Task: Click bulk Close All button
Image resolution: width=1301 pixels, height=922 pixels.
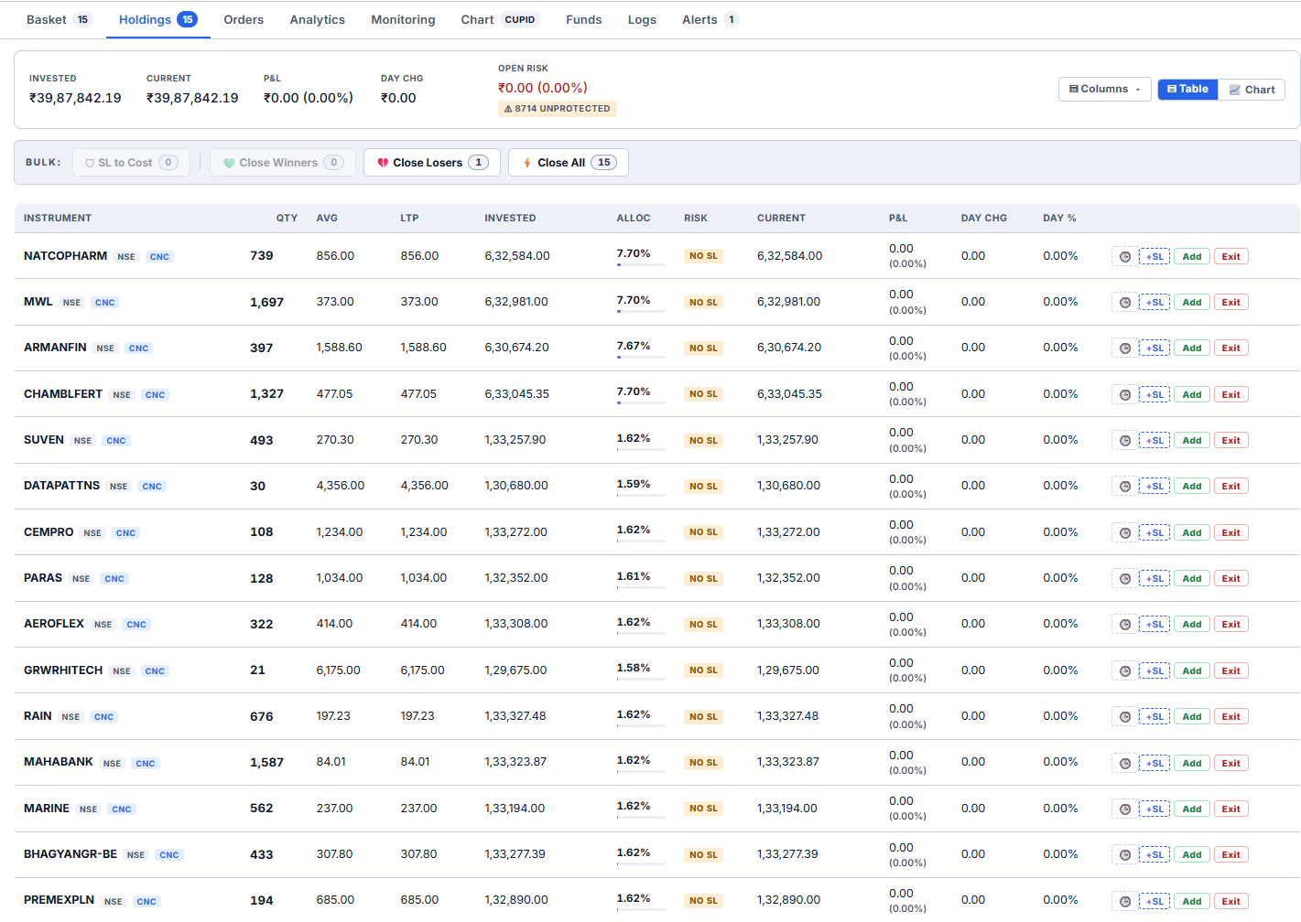Action: click(569, 163)
